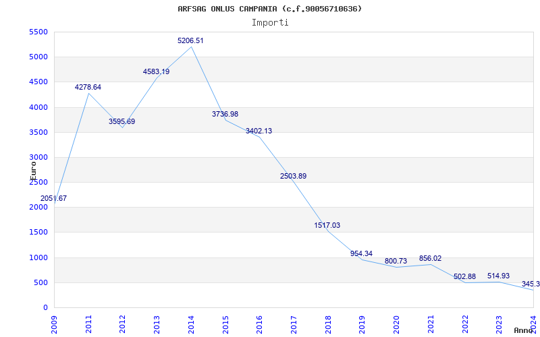
Task: Click y-axis tick 4000
Action: [38, 107]
